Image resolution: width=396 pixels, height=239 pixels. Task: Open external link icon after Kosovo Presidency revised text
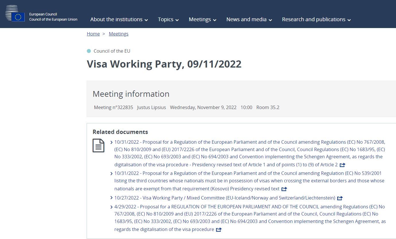coord(284,189)
